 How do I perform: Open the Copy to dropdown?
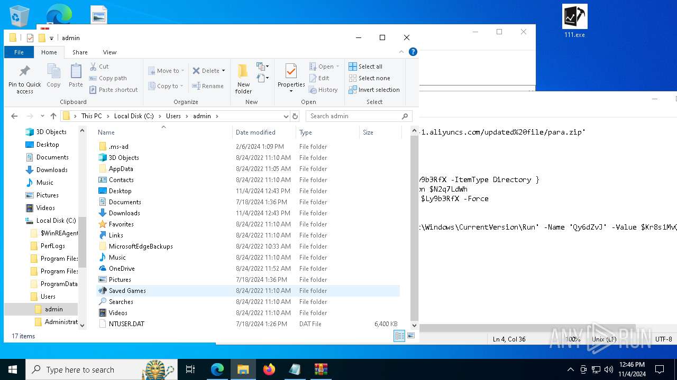click(x=165, y=86)
